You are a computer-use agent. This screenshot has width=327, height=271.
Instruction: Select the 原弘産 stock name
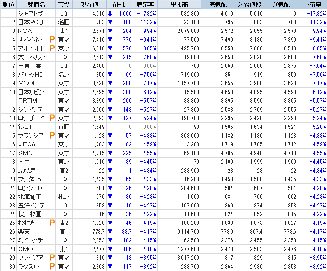pyautogui.click(x=27, y=171)
